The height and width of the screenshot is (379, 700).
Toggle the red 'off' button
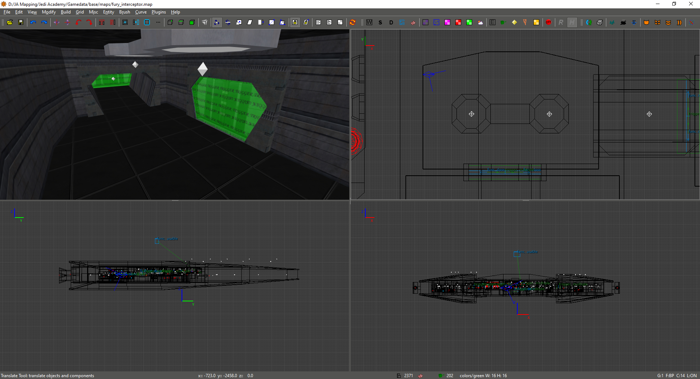(548, 22)
